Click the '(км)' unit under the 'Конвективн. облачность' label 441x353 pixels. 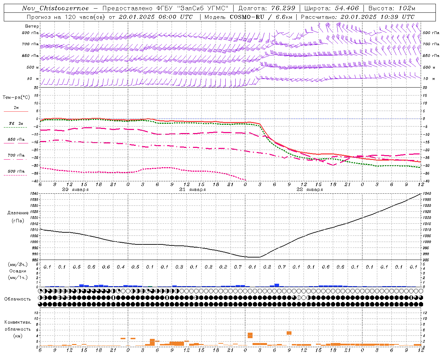(x=18, y=336)
